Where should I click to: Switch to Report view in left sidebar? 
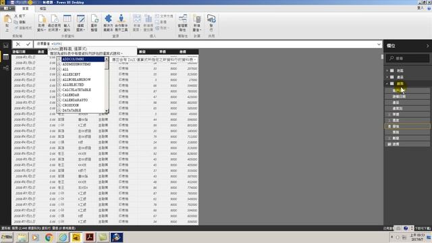[6, 46]
